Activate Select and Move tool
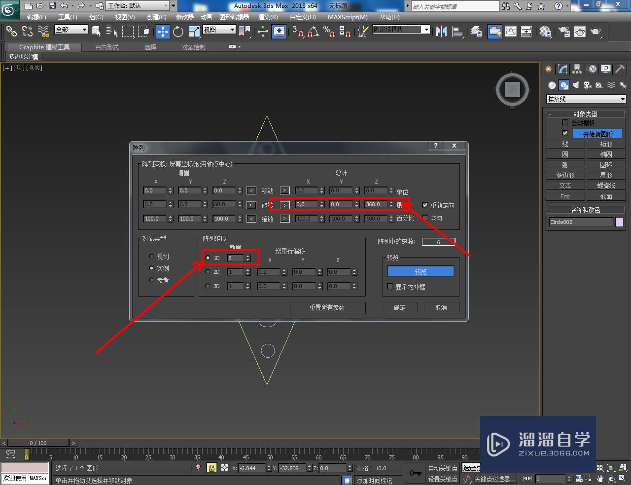 (x=163, y=32)
